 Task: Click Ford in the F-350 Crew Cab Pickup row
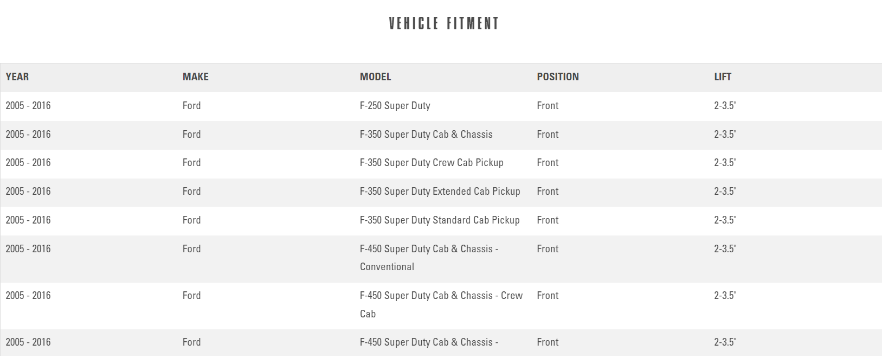pos(191,163)
